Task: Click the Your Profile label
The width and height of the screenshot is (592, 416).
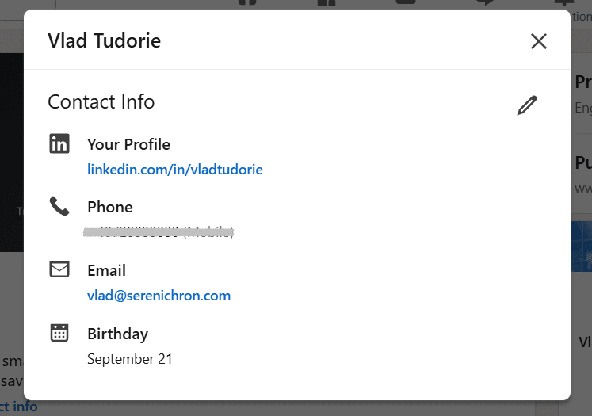Action: click(x=128, y=144)
